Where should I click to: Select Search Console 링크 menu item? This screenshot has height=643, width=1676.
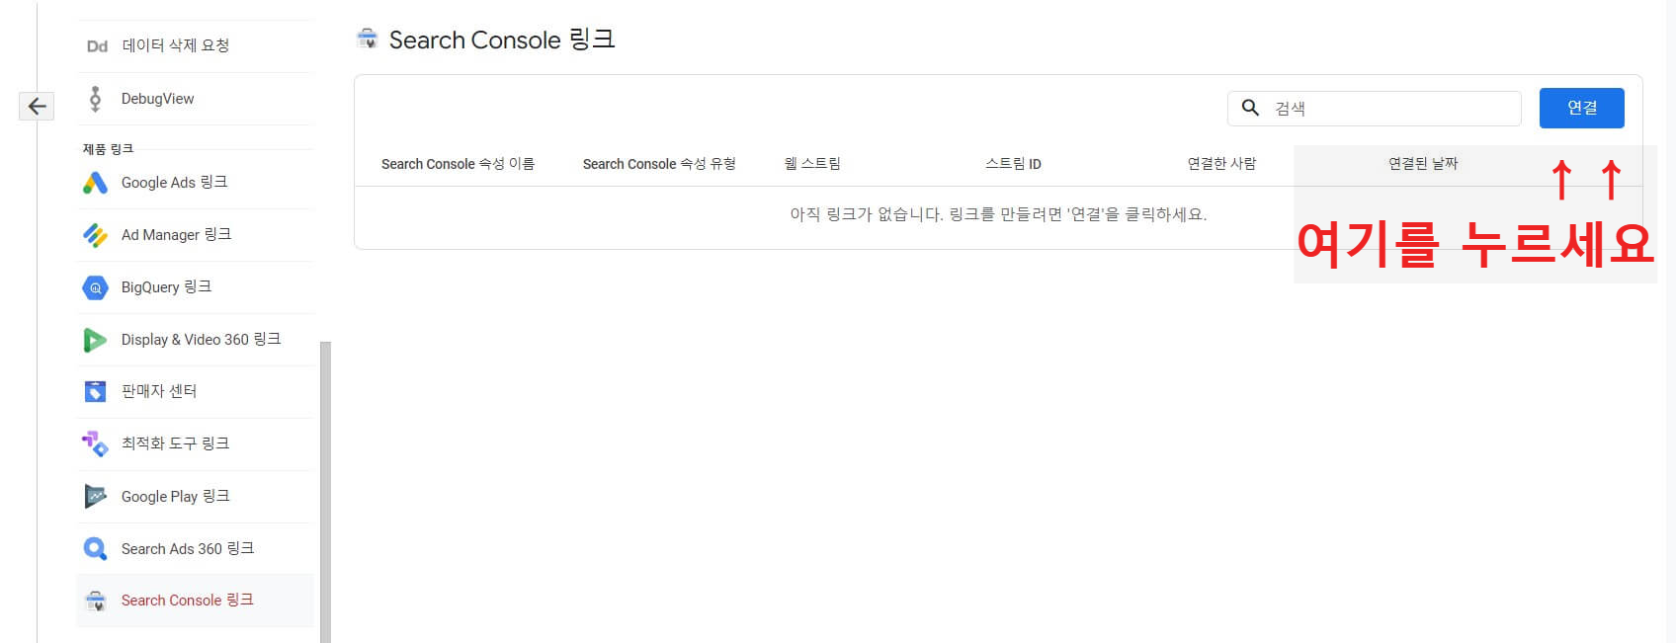(196, 601)
